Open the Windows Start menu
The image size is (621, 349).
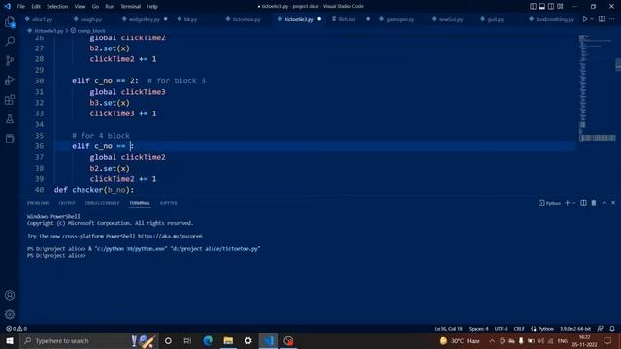10,340
